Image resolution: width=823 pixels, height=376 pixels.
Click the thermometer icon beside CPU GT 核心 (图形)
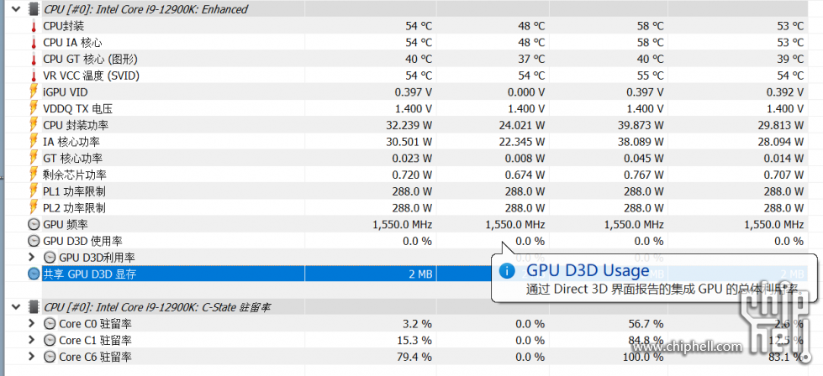click(34, 60)
